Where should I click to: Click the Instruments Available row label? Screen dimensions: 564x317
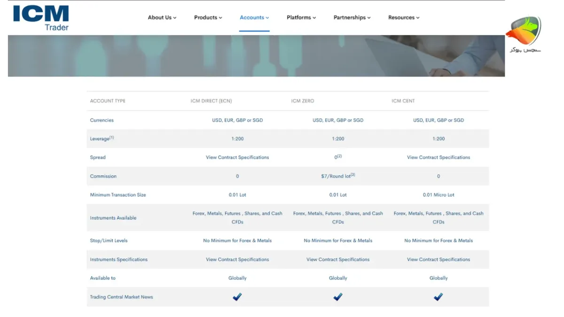113,218
